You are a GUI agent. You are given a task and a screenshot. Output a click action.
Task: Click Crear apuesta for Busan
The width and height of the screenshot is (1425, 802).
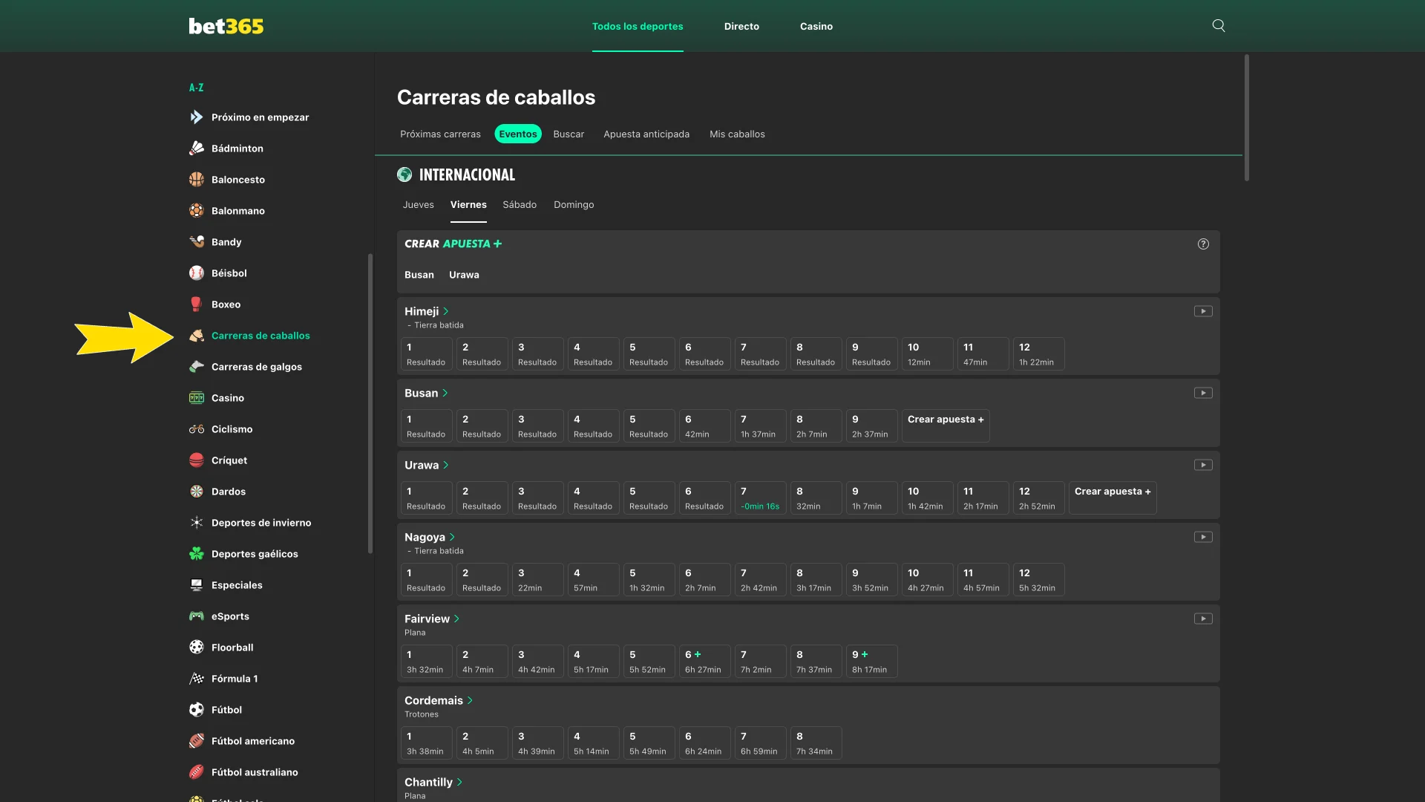[x=946, y=425]
